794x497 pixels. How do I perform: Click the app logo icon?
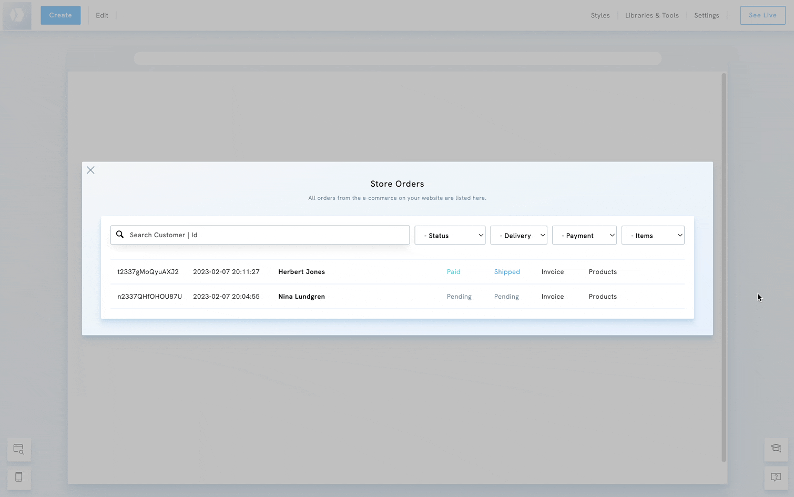(17, 15)
